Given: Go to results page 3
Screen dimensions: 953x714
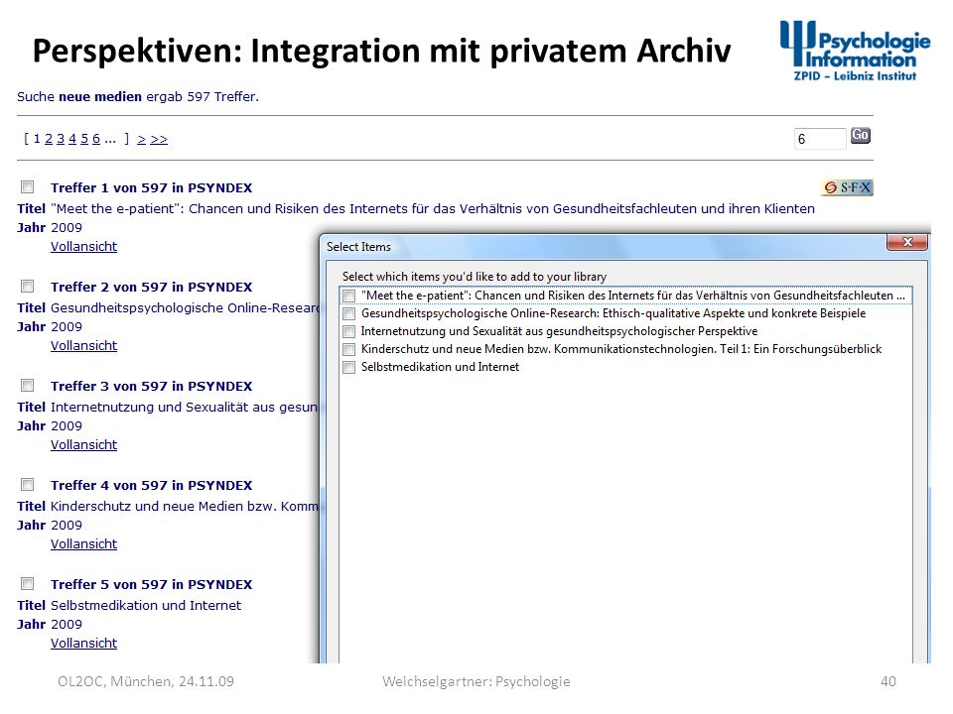Looking at the screenshot, I should click(61, 139).
